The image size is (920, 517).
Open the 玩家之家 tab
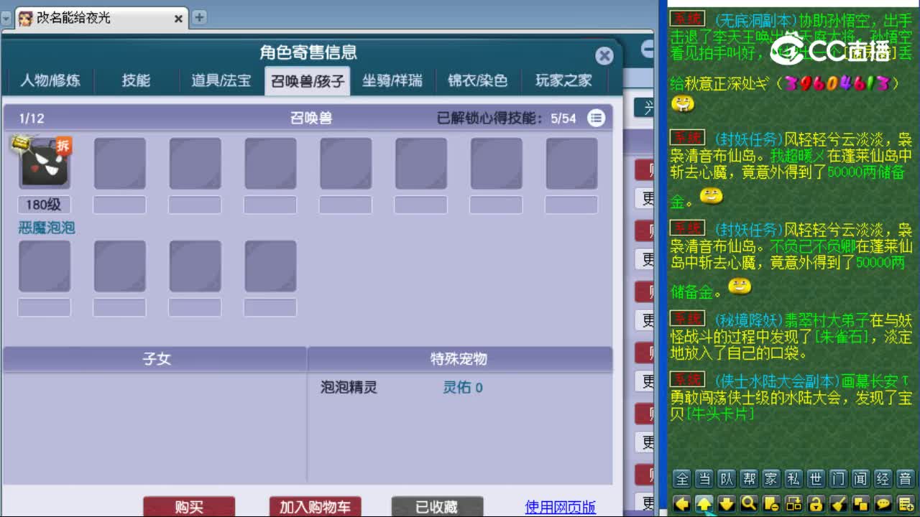click(563, 80)
